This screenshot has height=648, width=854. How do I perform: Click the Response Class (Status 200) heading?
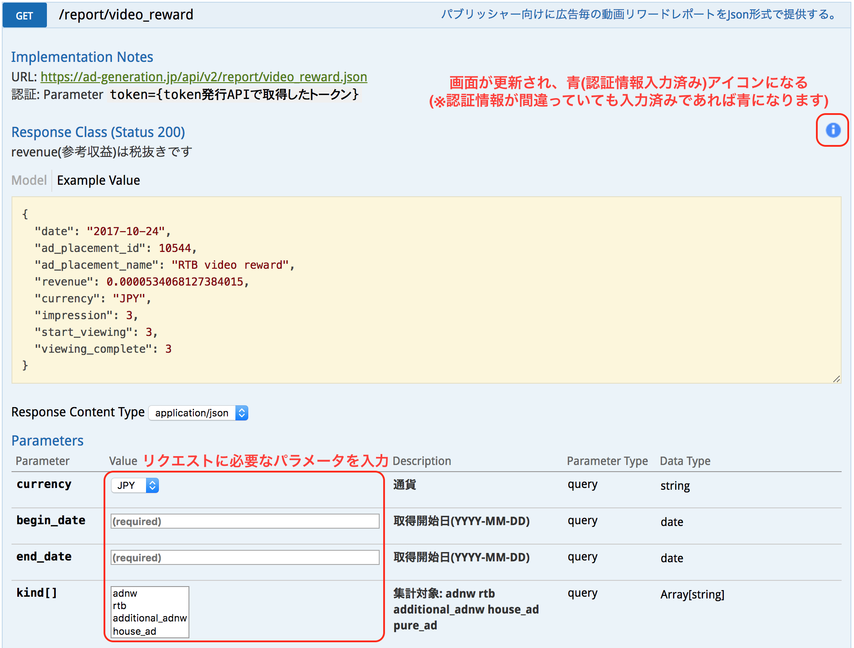click(98, 132)
